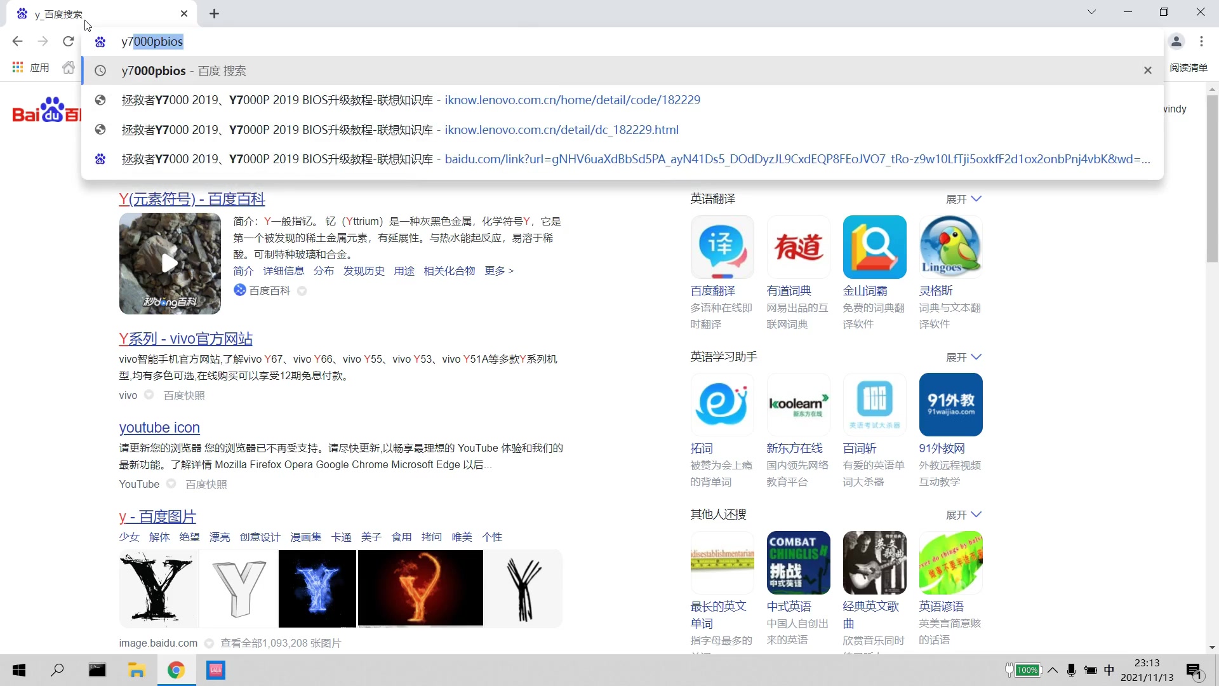
Task: Click the back navigation arrow
Action: click(17, 41)
